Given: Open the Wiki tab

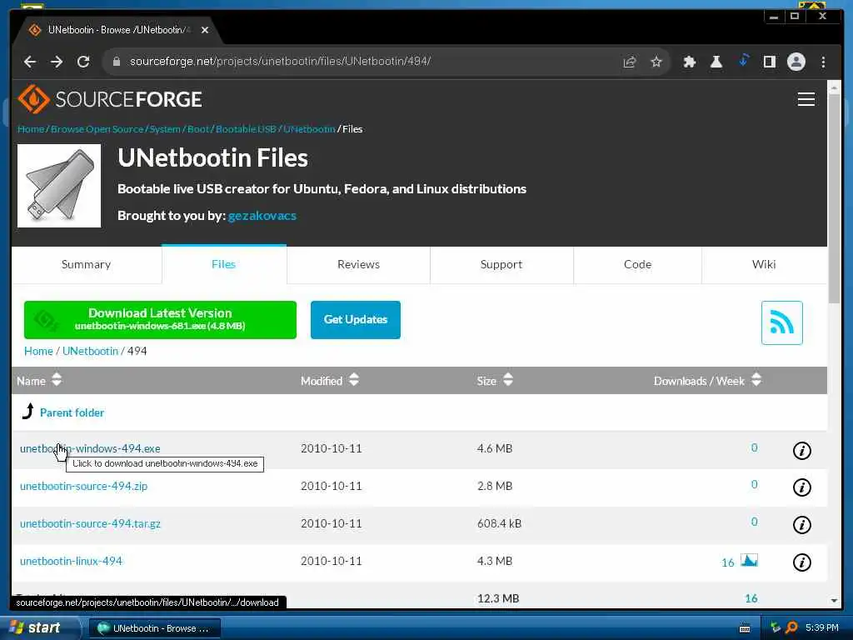Looking at the screenshot, I should [x=764, y=264].
